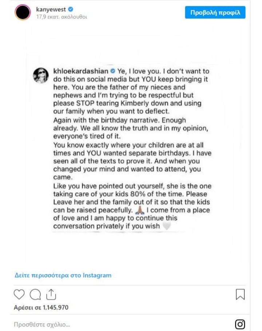Click the first paragraph of Khloe's comment

(x=131, y=91)
